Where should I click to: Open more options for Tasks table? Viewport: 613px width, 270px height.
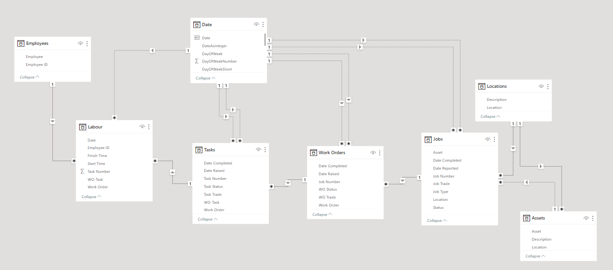click(265, 149)
